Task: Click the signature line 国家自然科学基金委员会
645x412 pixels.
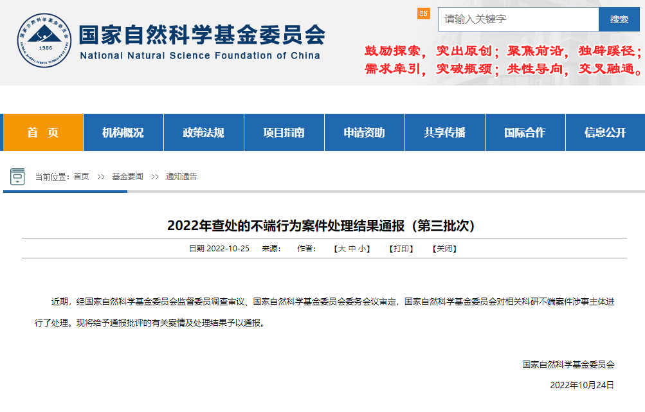Action: pos(568,364)
